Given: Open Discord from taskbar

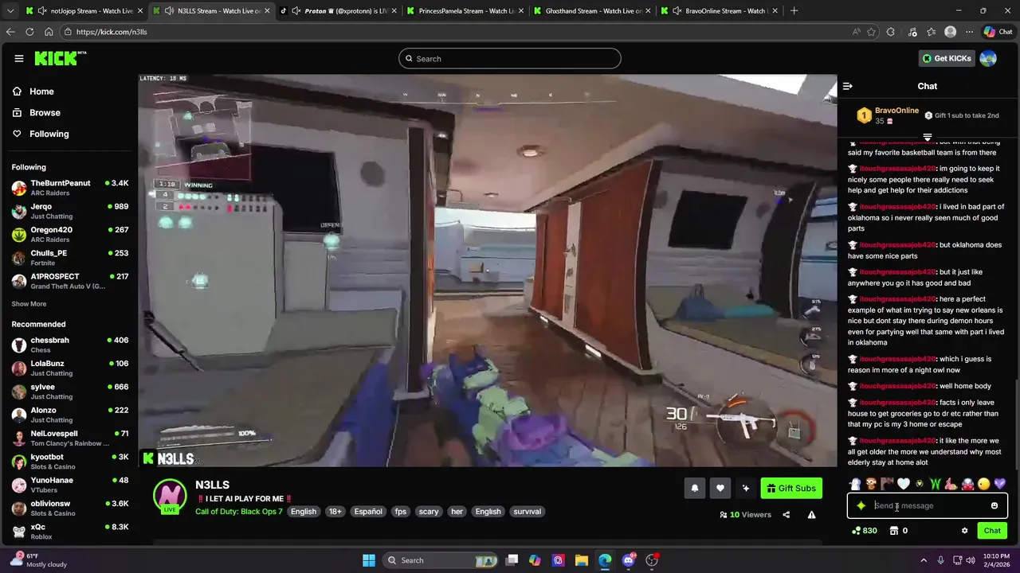Looking at the screenshot, I should click(629, 560).
